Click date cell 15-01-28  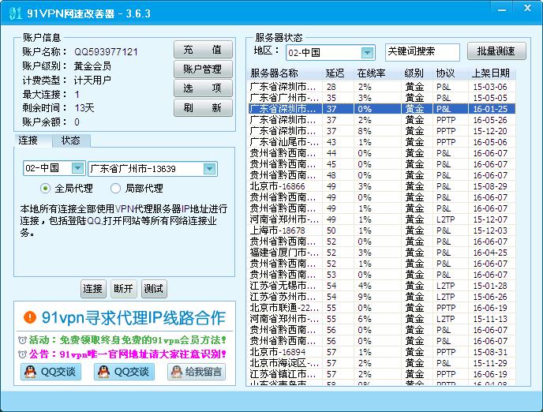click(490, 286)
